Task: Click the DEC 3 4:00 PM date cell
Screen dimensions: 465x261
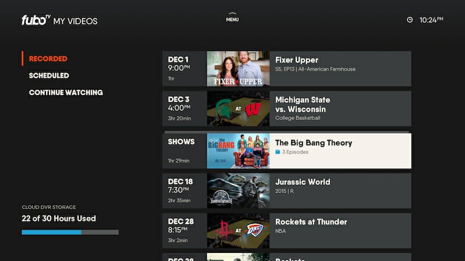Action: 184,108
